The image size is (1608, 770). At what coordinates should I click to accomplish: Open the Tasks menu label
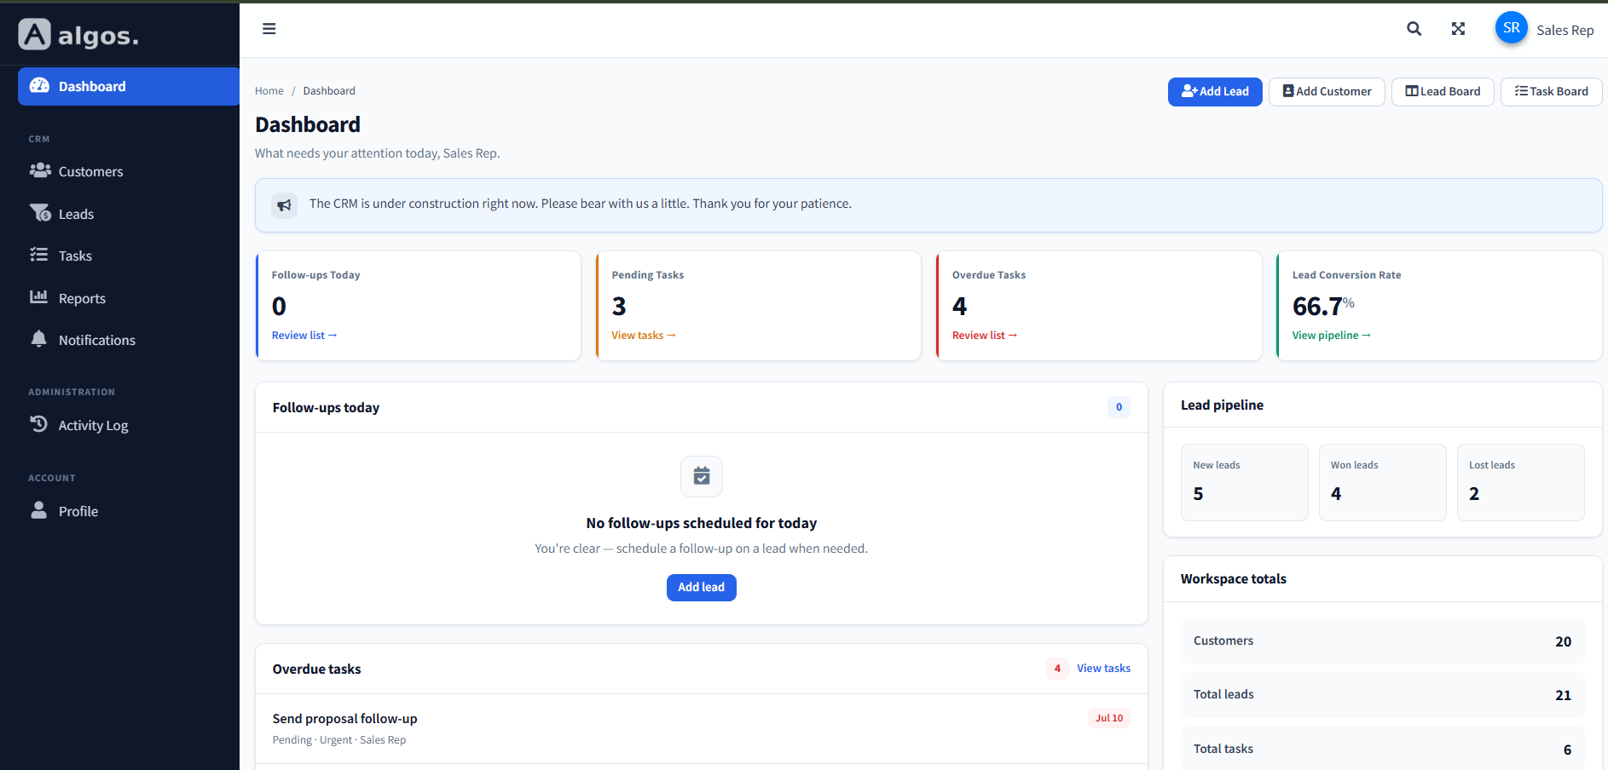click(75, 256)
